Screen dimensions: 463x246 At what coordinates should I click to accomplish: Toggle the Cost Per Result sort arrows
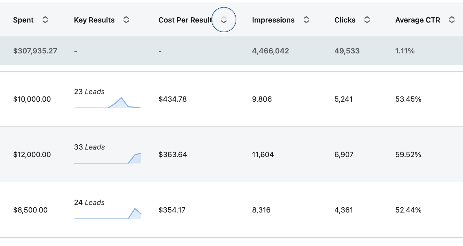click(224, 20)
